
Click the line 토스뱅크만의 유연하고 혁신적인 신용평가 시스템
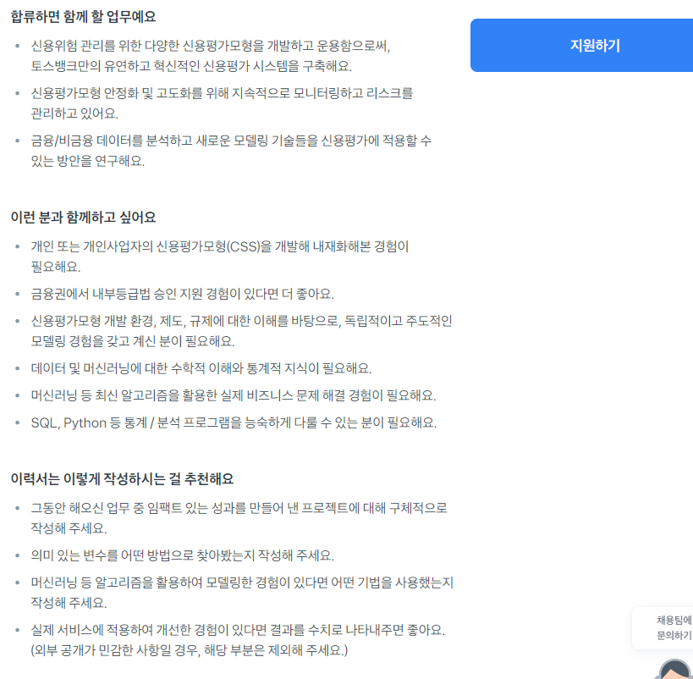point(191,66)
